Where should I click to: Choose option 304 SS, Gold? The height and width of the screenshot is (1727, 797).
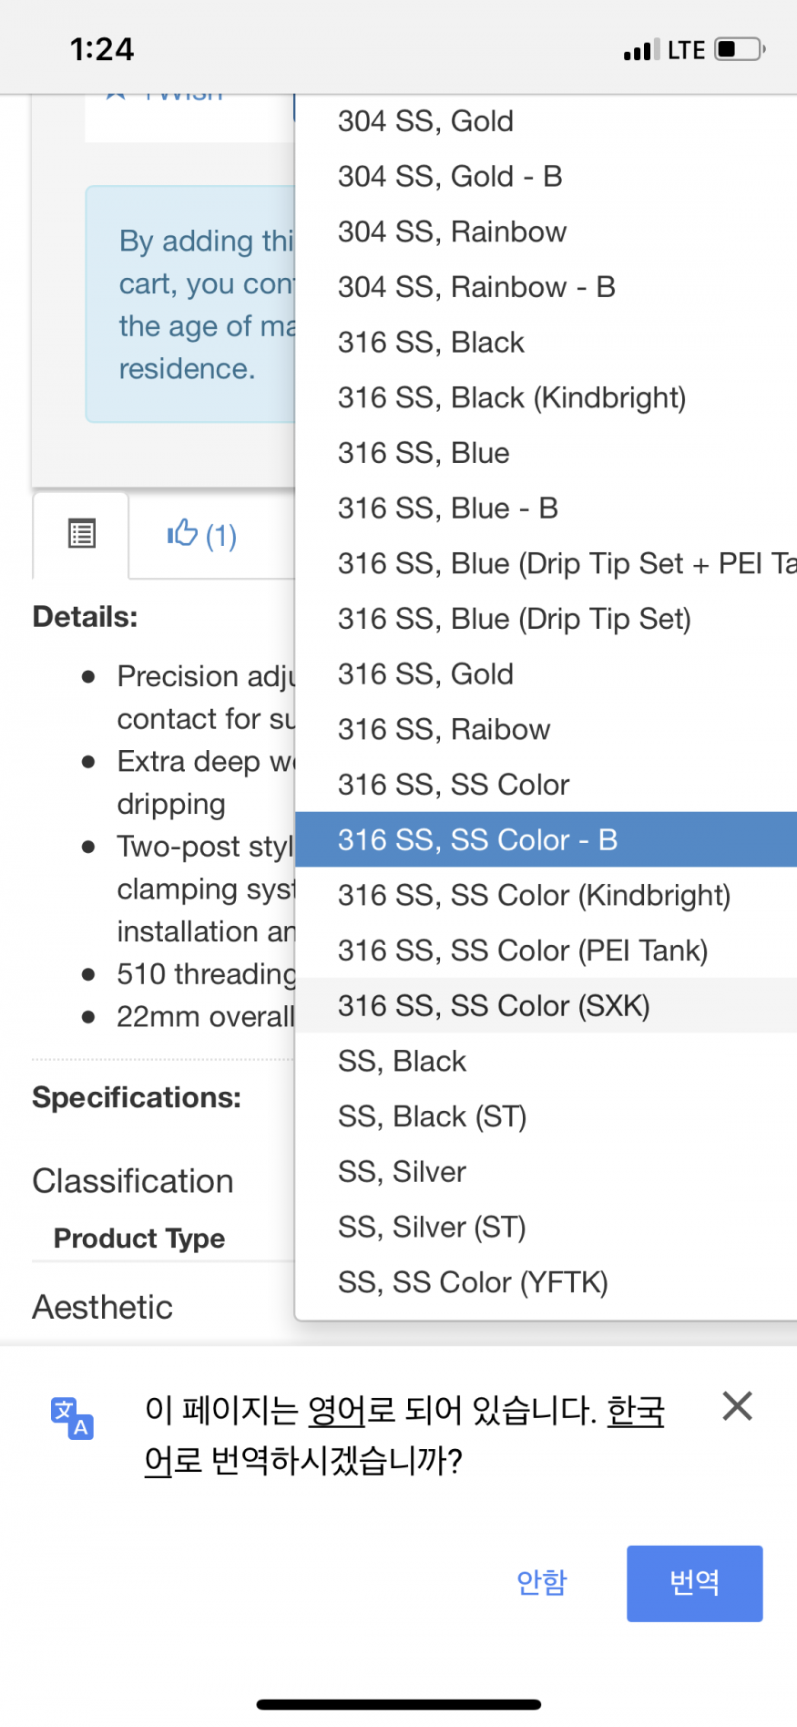click(x=425, y=121)
